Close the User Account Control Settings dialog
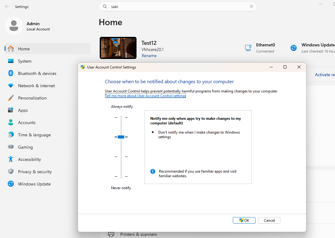 299,67
